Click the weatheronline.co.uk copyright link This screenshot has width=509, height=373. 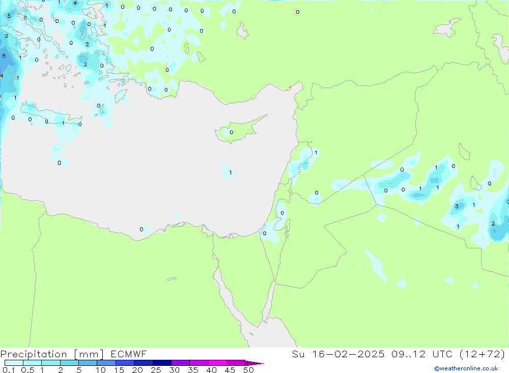pos(466,368)
